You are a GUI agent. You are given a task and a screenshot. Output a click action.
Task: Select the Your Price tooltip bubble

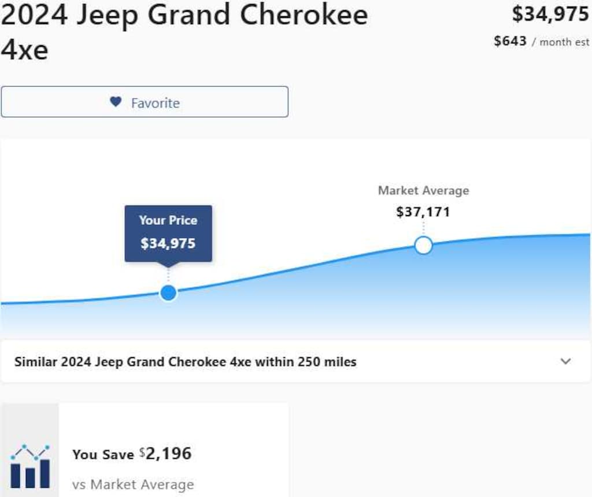[x=168, y=233]
